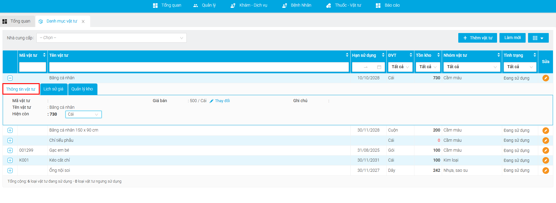
Task: Open the Tồn kho filter dropdown
Action: 428,67
